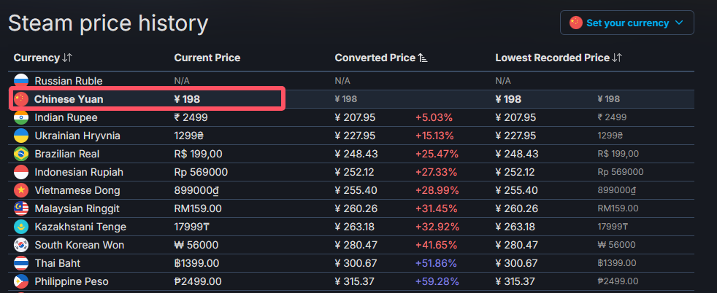Click the Brazilian Real flag icon
Viewport: 717px width, 293px height.
tap(20, 154)
